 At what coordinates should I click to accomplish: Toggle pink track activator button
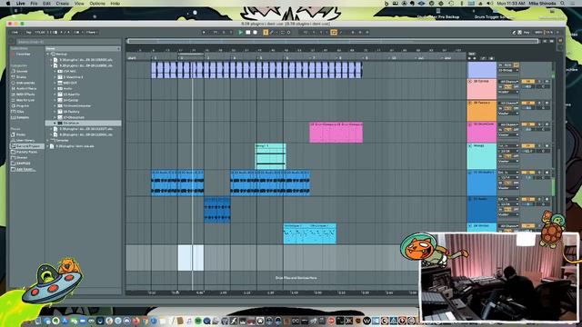[x=527, y=82]
